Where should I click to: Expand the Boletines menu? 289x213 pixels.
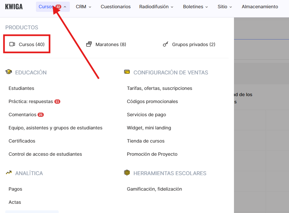tap(195, 7)
